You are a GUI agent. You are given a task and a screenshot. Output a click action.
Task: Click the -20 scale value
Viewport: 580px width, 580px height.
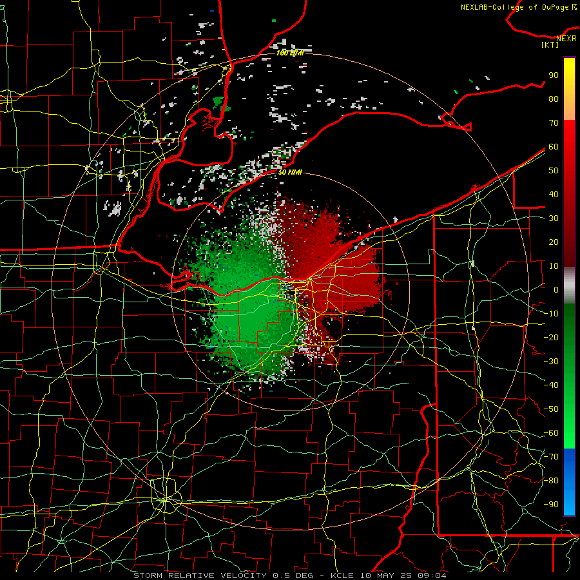[x=551, y=337]
